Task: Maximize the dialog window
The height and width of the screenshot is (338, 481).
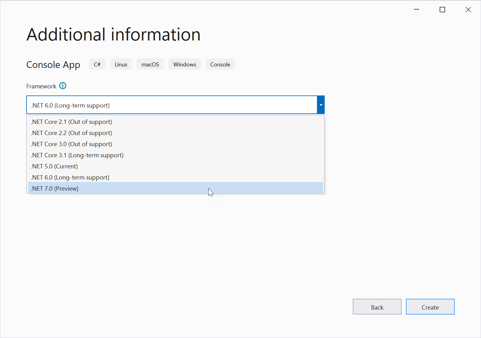Action: (x=442, y=10)
